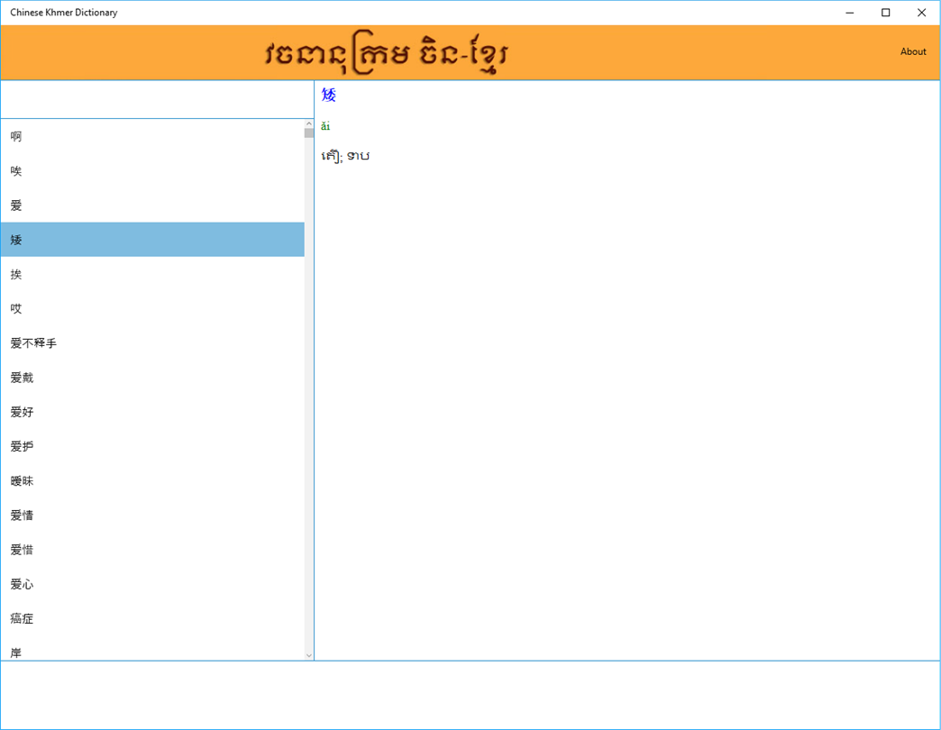Choose the entry 爱心

152,584
